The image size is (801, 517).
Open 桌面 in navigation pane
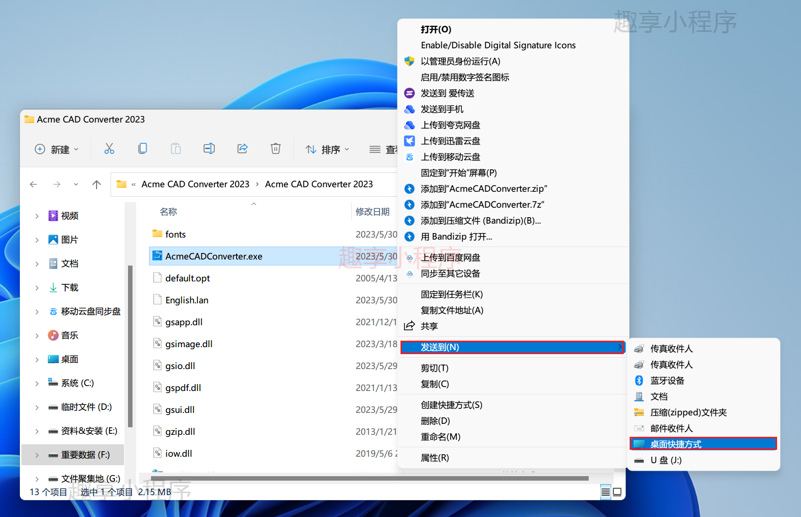(70, 359)
